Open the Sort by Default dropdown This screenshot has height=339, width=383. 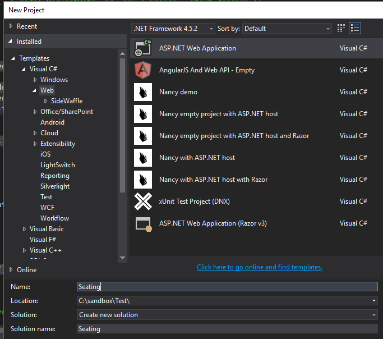click(287, 29)
